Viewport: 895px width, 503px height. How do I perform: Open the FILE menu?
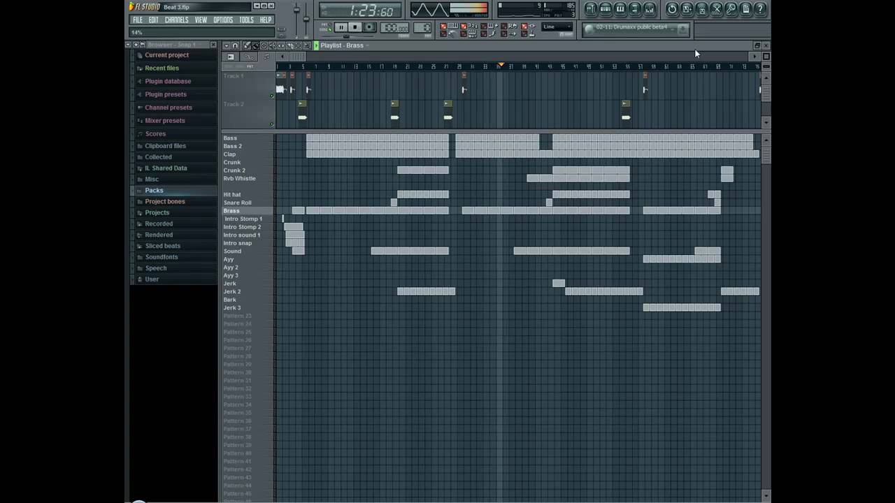(x=138, y=20)
